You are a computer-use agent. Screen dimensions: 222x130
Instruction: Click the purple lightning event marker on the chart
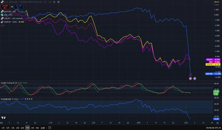point(190,75)
